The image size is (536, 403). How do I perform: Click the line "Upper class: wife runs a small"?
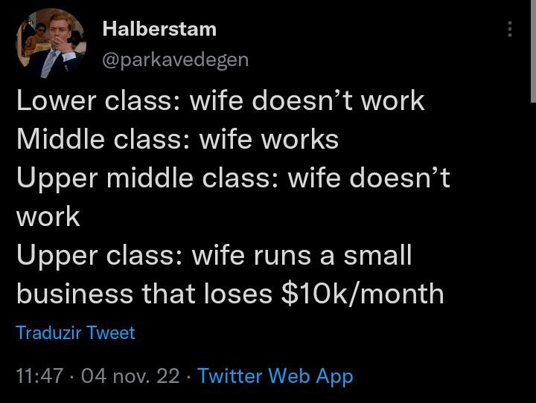(x=214, y=255)
